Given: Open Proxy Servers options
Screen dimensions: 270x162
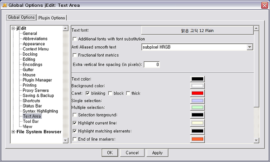Looking at the screenshot, I should coord(36,90).
